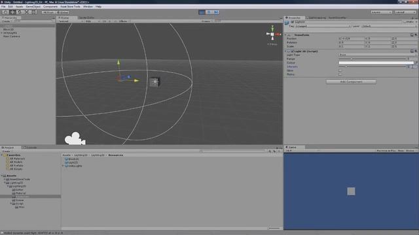419x235 pixels.
Task: Open the Layout dropdown
Action: (x=405, y=12)
